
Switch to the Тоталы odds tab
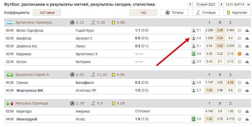[174, 13]
